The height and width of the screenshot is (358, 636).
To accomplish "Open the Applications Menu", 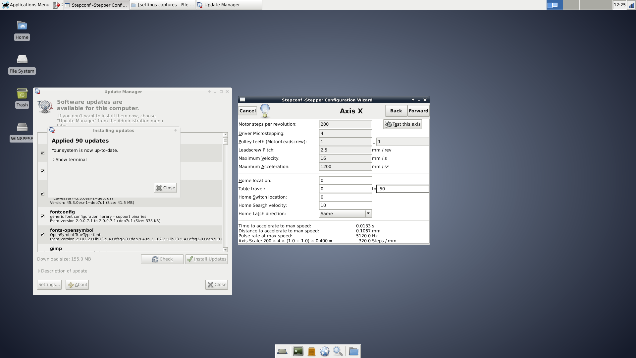I will pyautogui.click(x=26, y=5).
